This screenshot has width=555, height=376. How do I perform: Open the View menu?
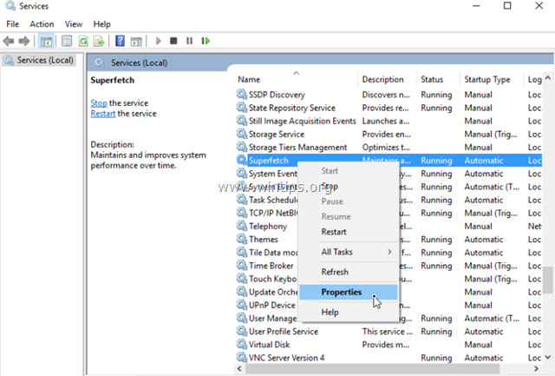[73, 24]
